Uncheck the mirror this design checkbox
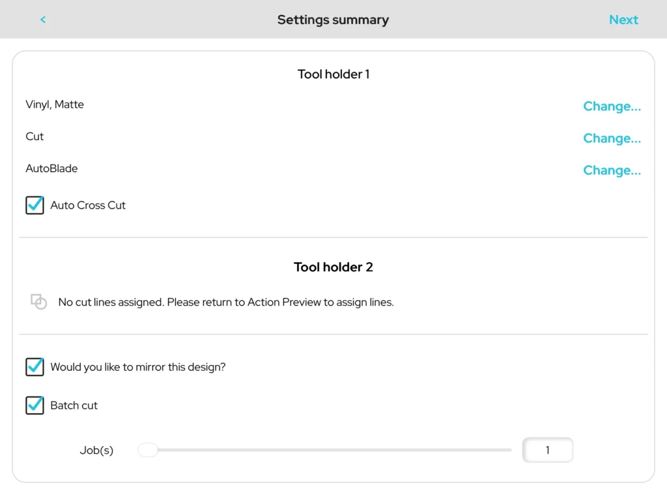This screenshot has width=667, height=498. coord(35,367)
